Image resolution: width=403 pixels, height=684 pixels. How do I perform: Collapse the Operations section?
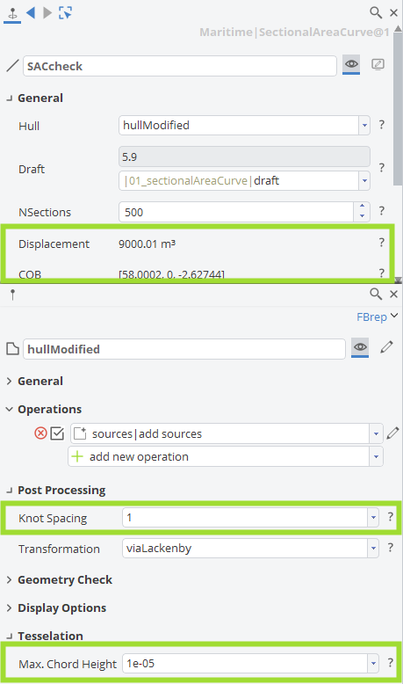[45, 409]
